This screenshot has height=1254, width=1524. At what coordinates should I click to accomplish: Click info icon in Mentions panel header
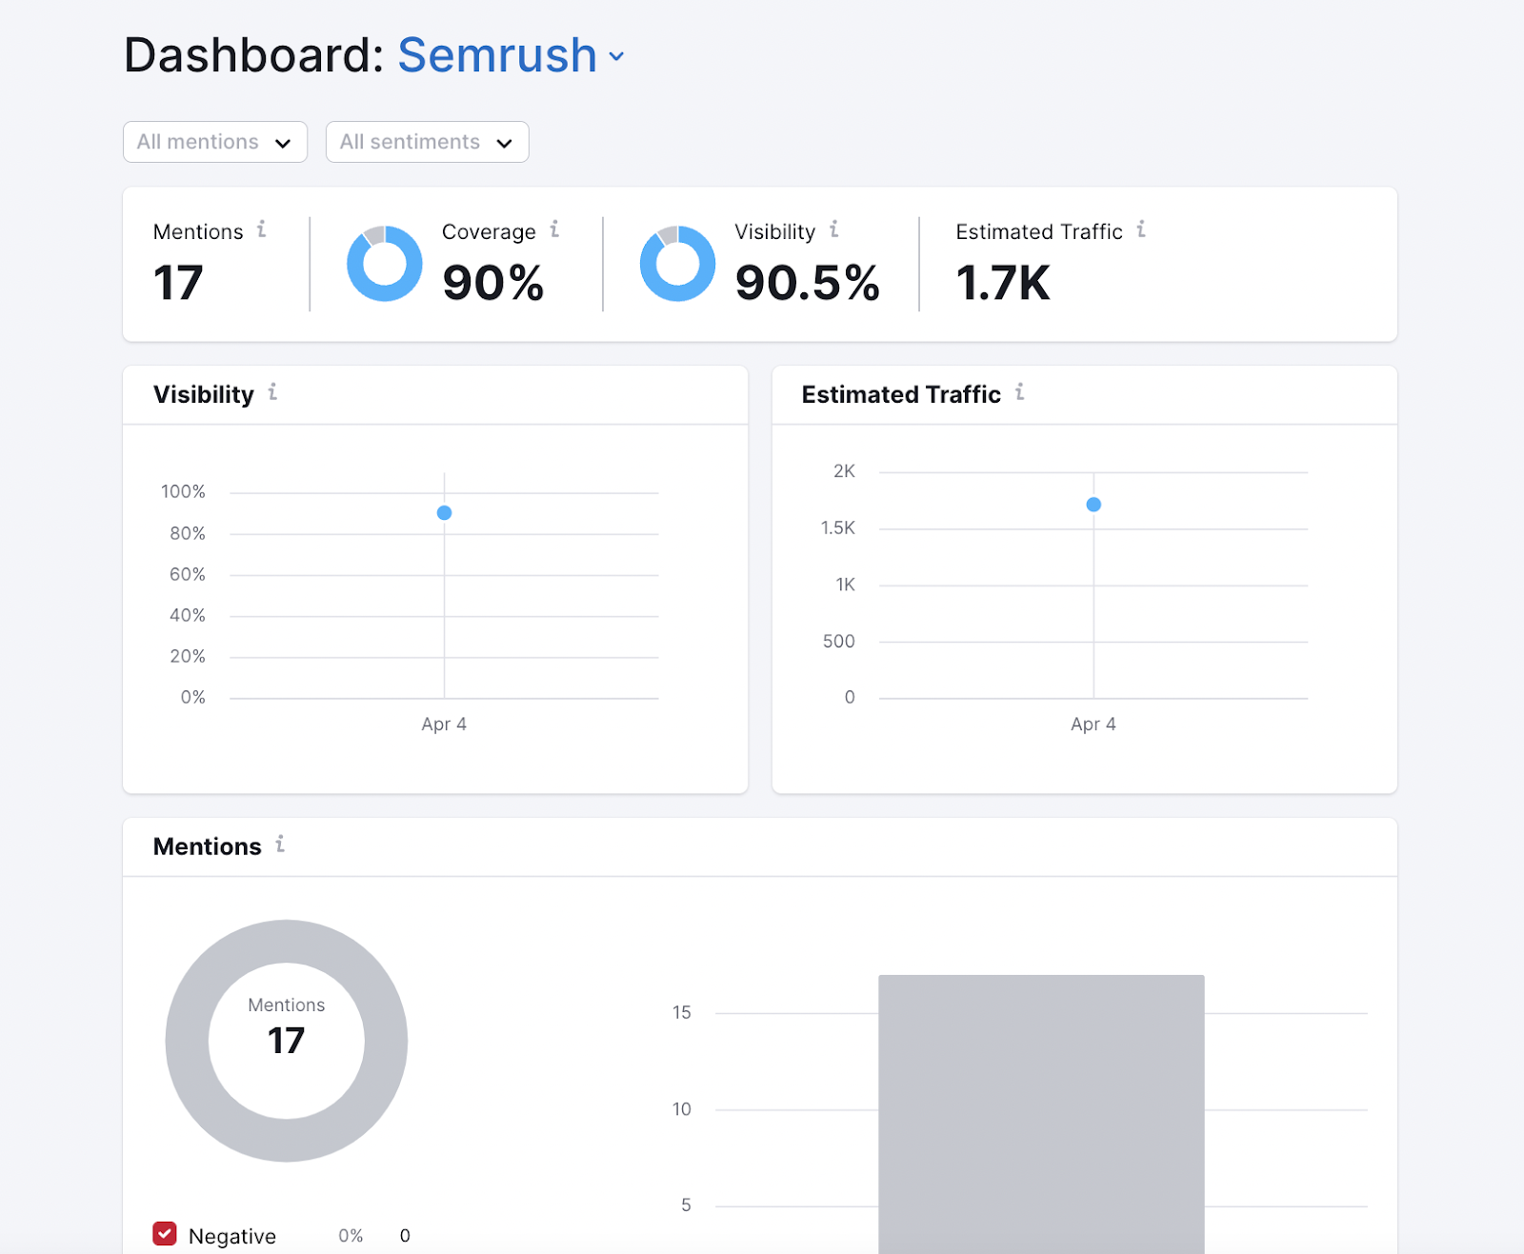280,845
